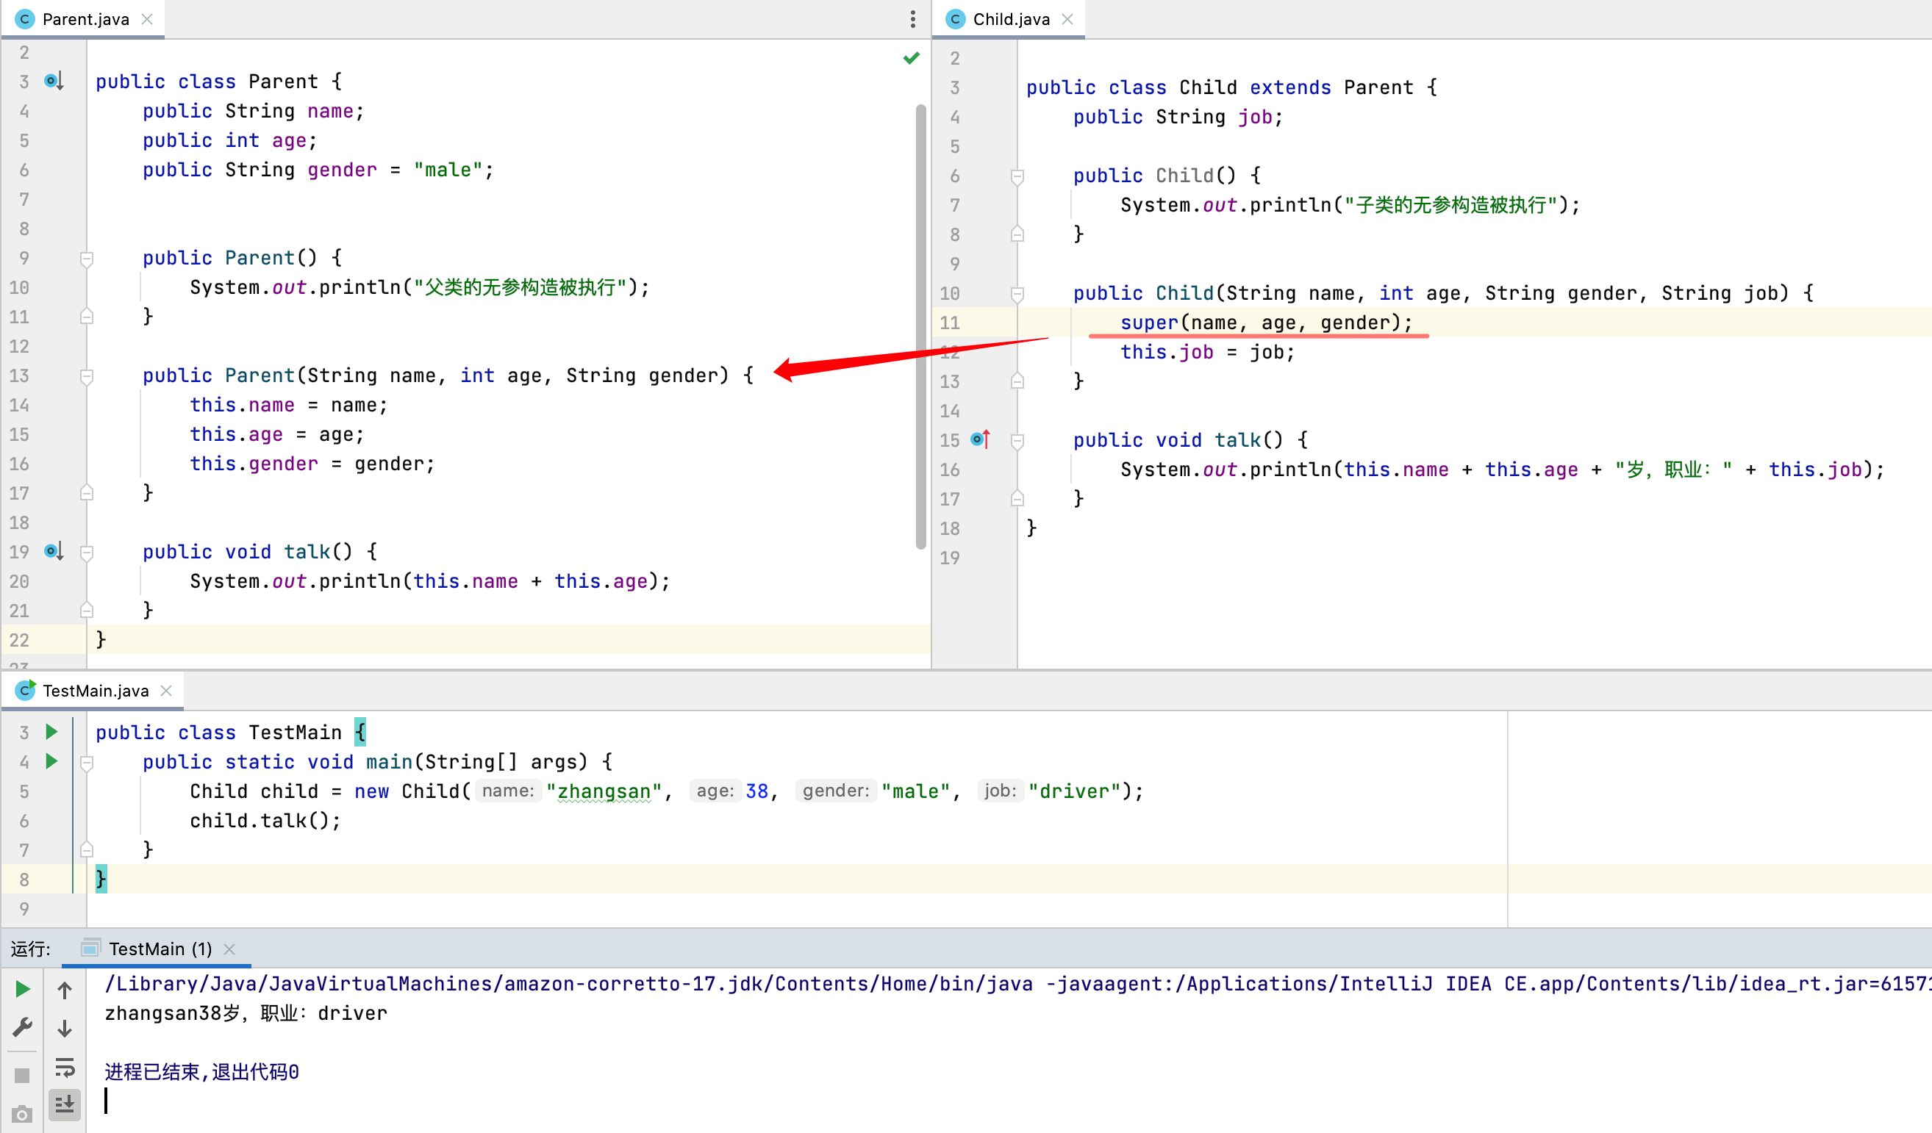Click the stop process square icon
Image resolution: width=1932 pixels, height=1133 pixels.
22,1076
